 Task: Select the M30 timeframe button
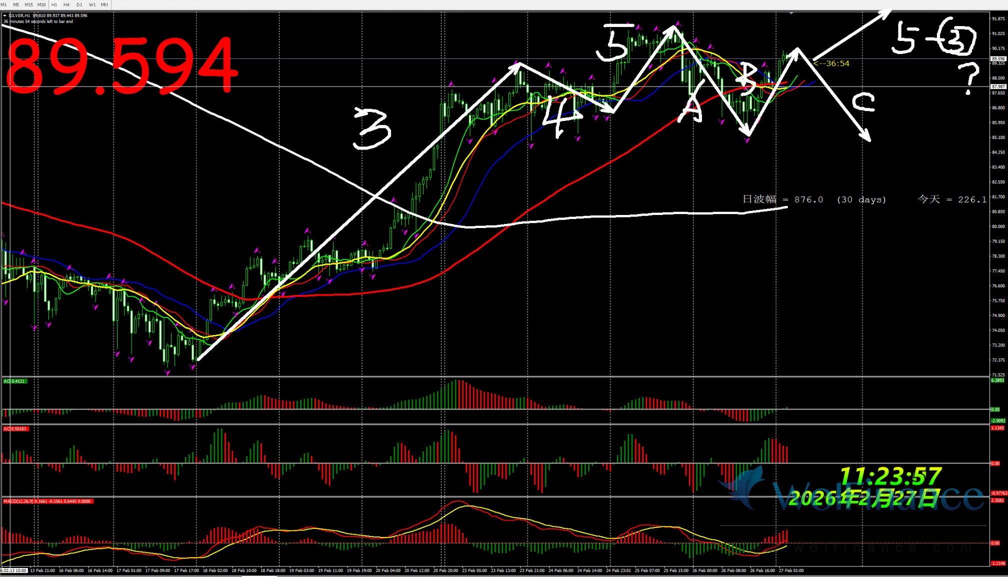click(x=41, y=4)
